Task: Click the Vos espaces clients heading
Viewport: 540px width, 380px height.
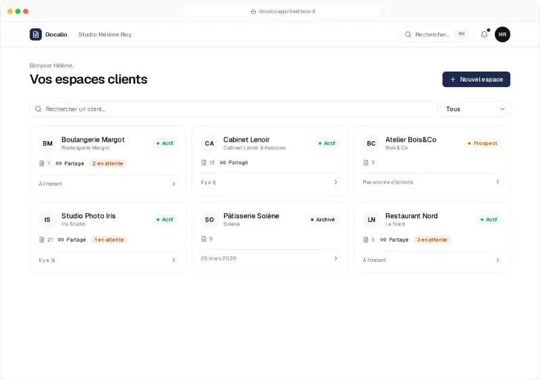Action: click(x=88, y=79)
